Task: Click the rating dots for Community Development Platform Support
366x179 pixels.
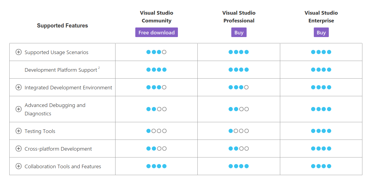Action: pyautogui.click(x=156, y=69)
